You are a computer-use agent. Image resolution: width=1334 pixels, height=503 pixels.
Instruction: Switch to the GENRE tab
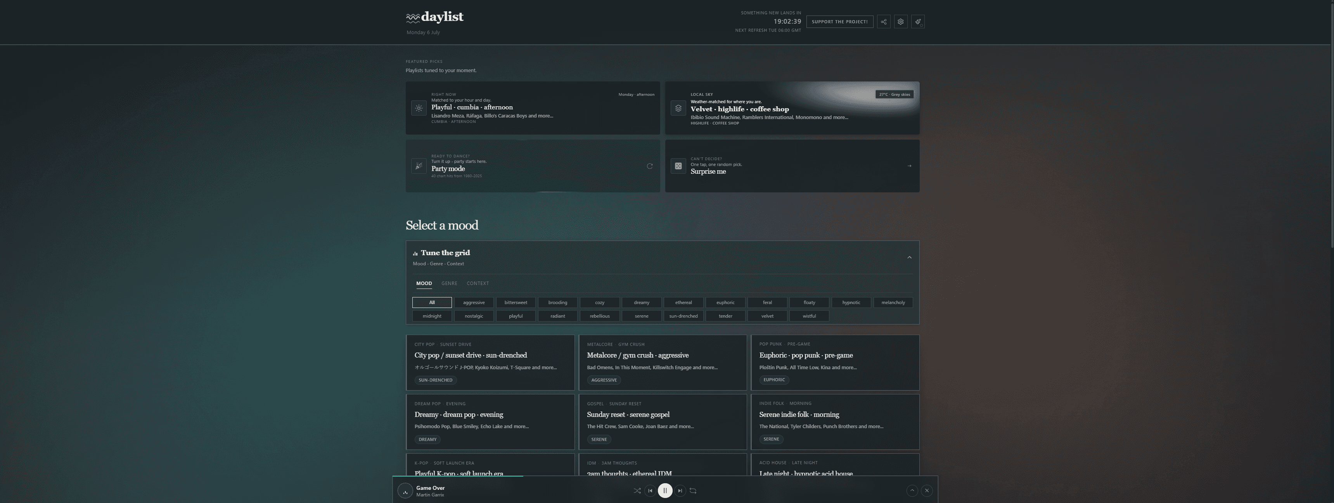(449, 283)
